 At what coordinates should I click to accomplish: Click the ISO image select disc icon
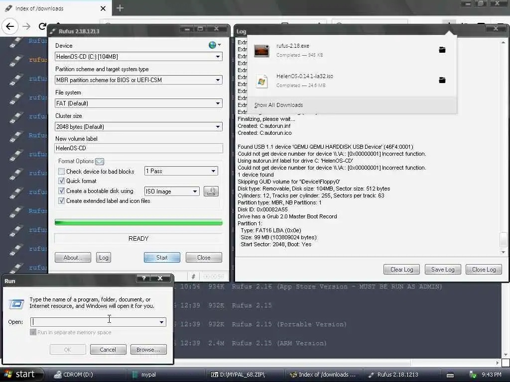pyautogui.click(x=211, y=191)
